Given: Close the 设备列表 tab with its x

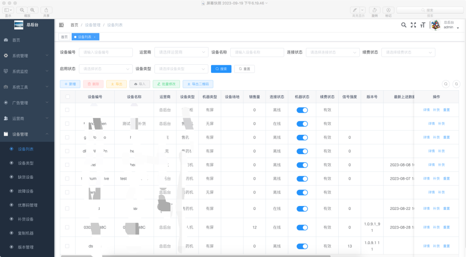Looking at the screenshot, I should 94,37.
